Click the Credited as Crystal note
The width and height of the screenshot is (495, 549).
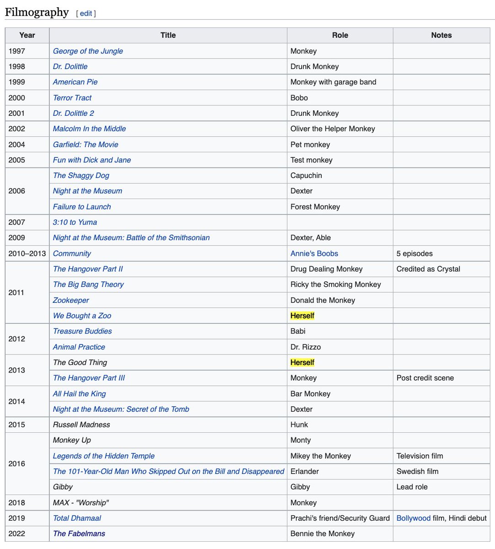point(428,269)
